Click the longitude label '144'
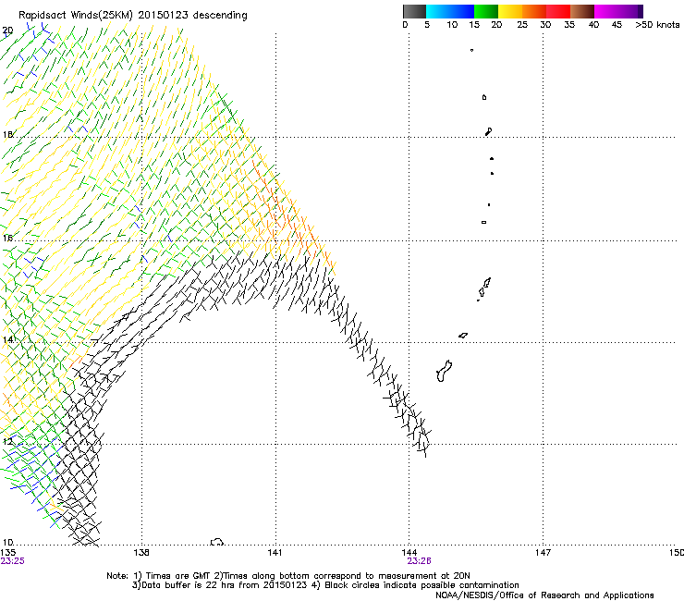Screen dimensions: 684x601 [x=409, y=553]
